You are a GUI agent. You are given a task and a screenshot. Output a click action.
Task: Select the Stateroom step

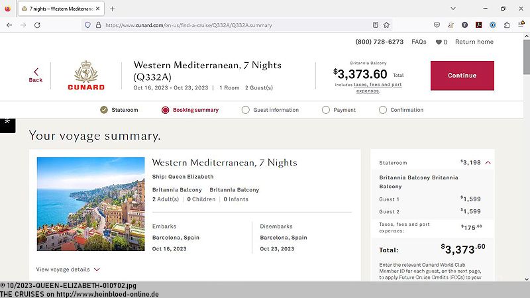click(x=119, y=110)
